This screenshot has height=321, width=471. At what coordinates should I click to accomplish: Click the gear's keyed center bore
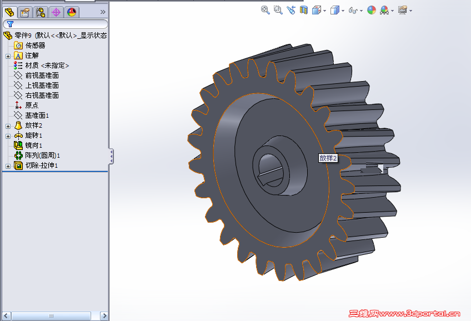coord(270,169)
